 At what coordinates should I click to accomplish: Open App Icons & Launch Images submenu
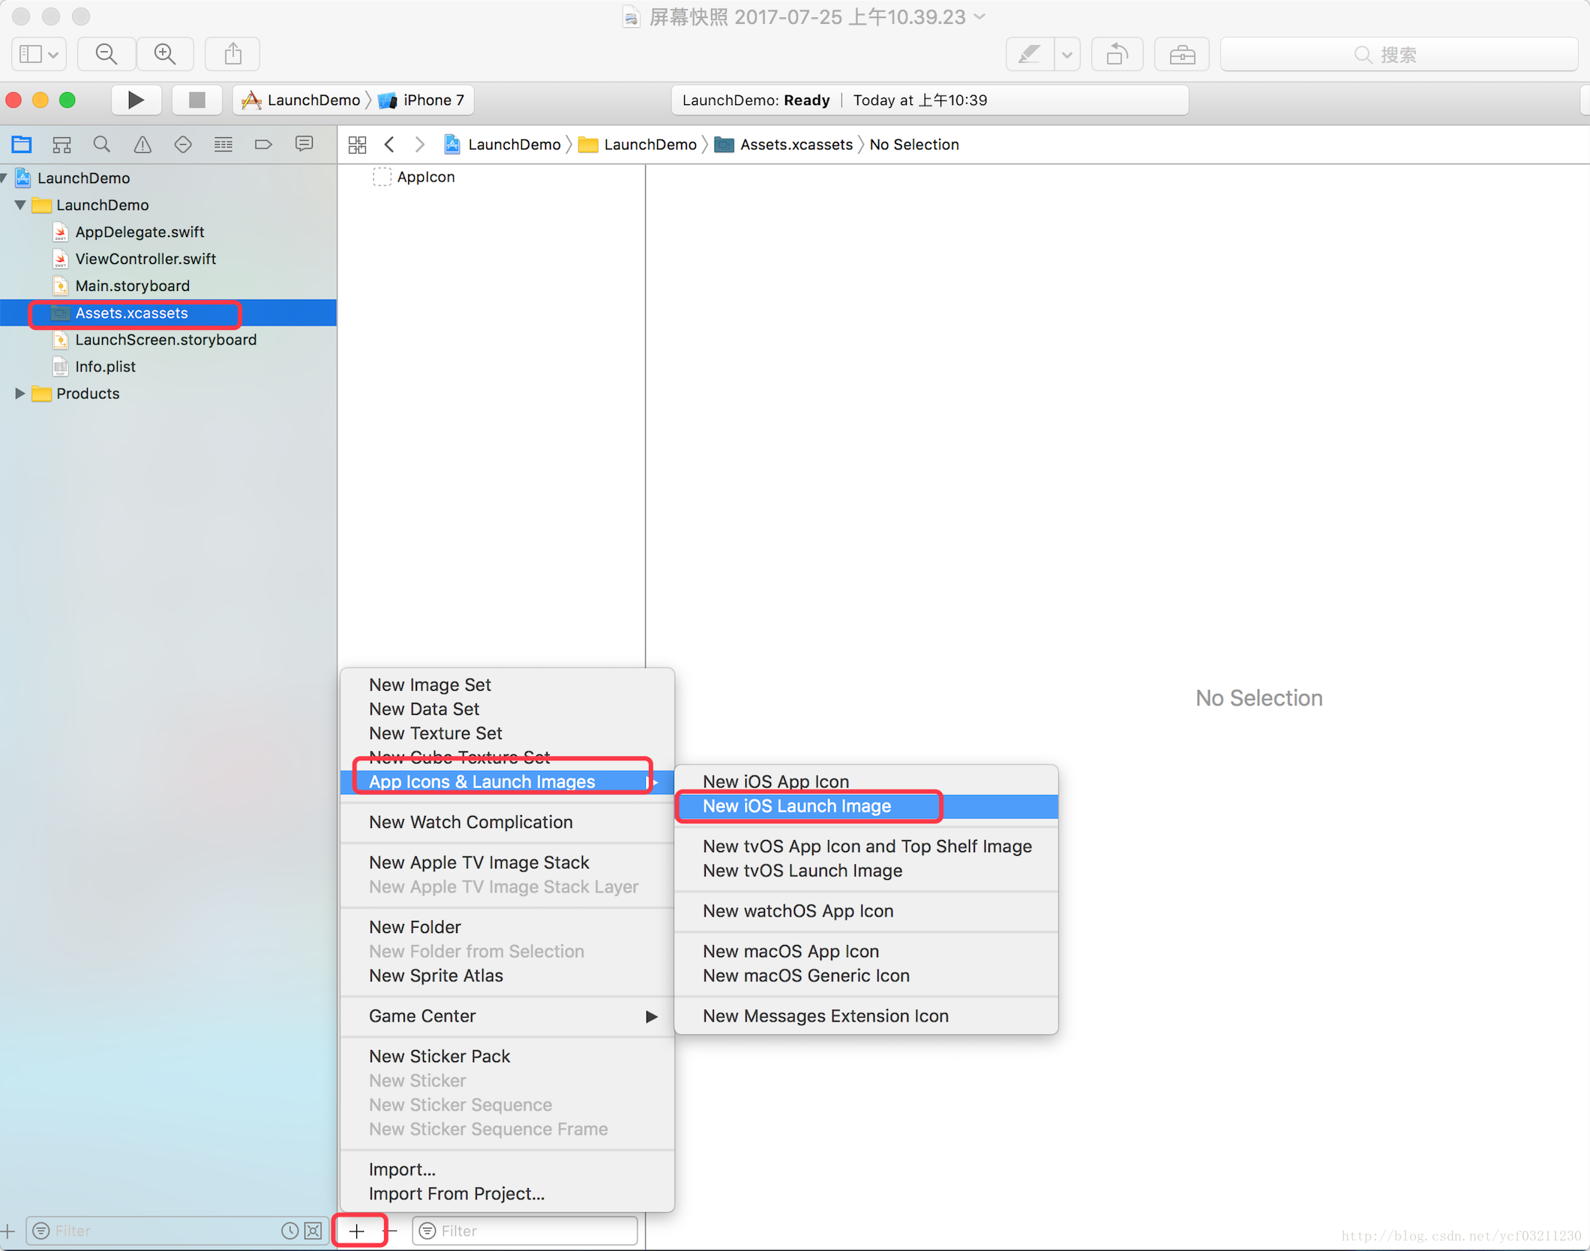505,781
